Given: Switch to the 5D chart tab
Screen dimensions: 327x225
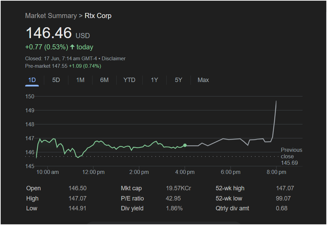Looking at the screenshot, I should click(56, 80).
